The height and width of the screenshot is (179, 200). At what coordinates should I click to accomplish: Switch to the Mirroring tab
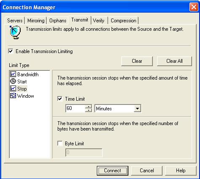36,21
